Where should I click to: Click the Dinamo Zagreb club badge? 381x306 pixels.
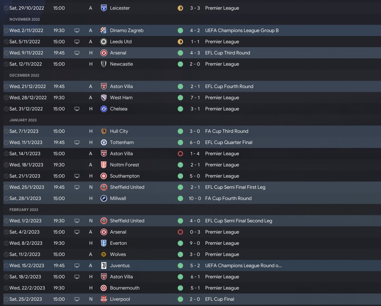point(104,30)
